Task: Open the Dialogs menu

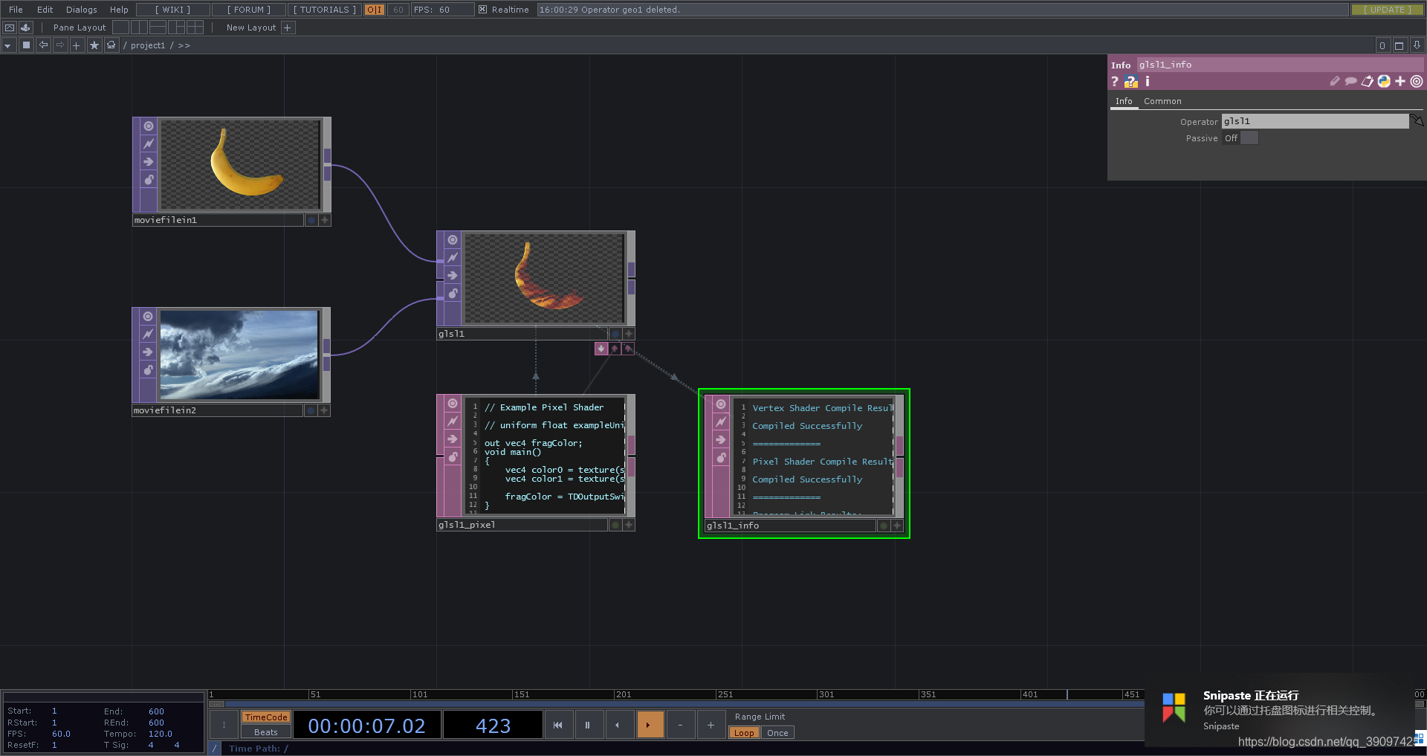Action: click(x=81, y=10)
